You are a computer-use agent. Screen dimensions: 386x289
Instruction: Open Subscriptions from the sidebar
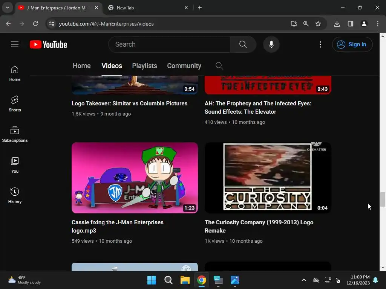[15, 134]
